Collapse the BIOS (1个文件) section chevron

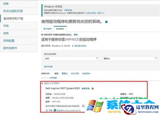pos(42,83)
